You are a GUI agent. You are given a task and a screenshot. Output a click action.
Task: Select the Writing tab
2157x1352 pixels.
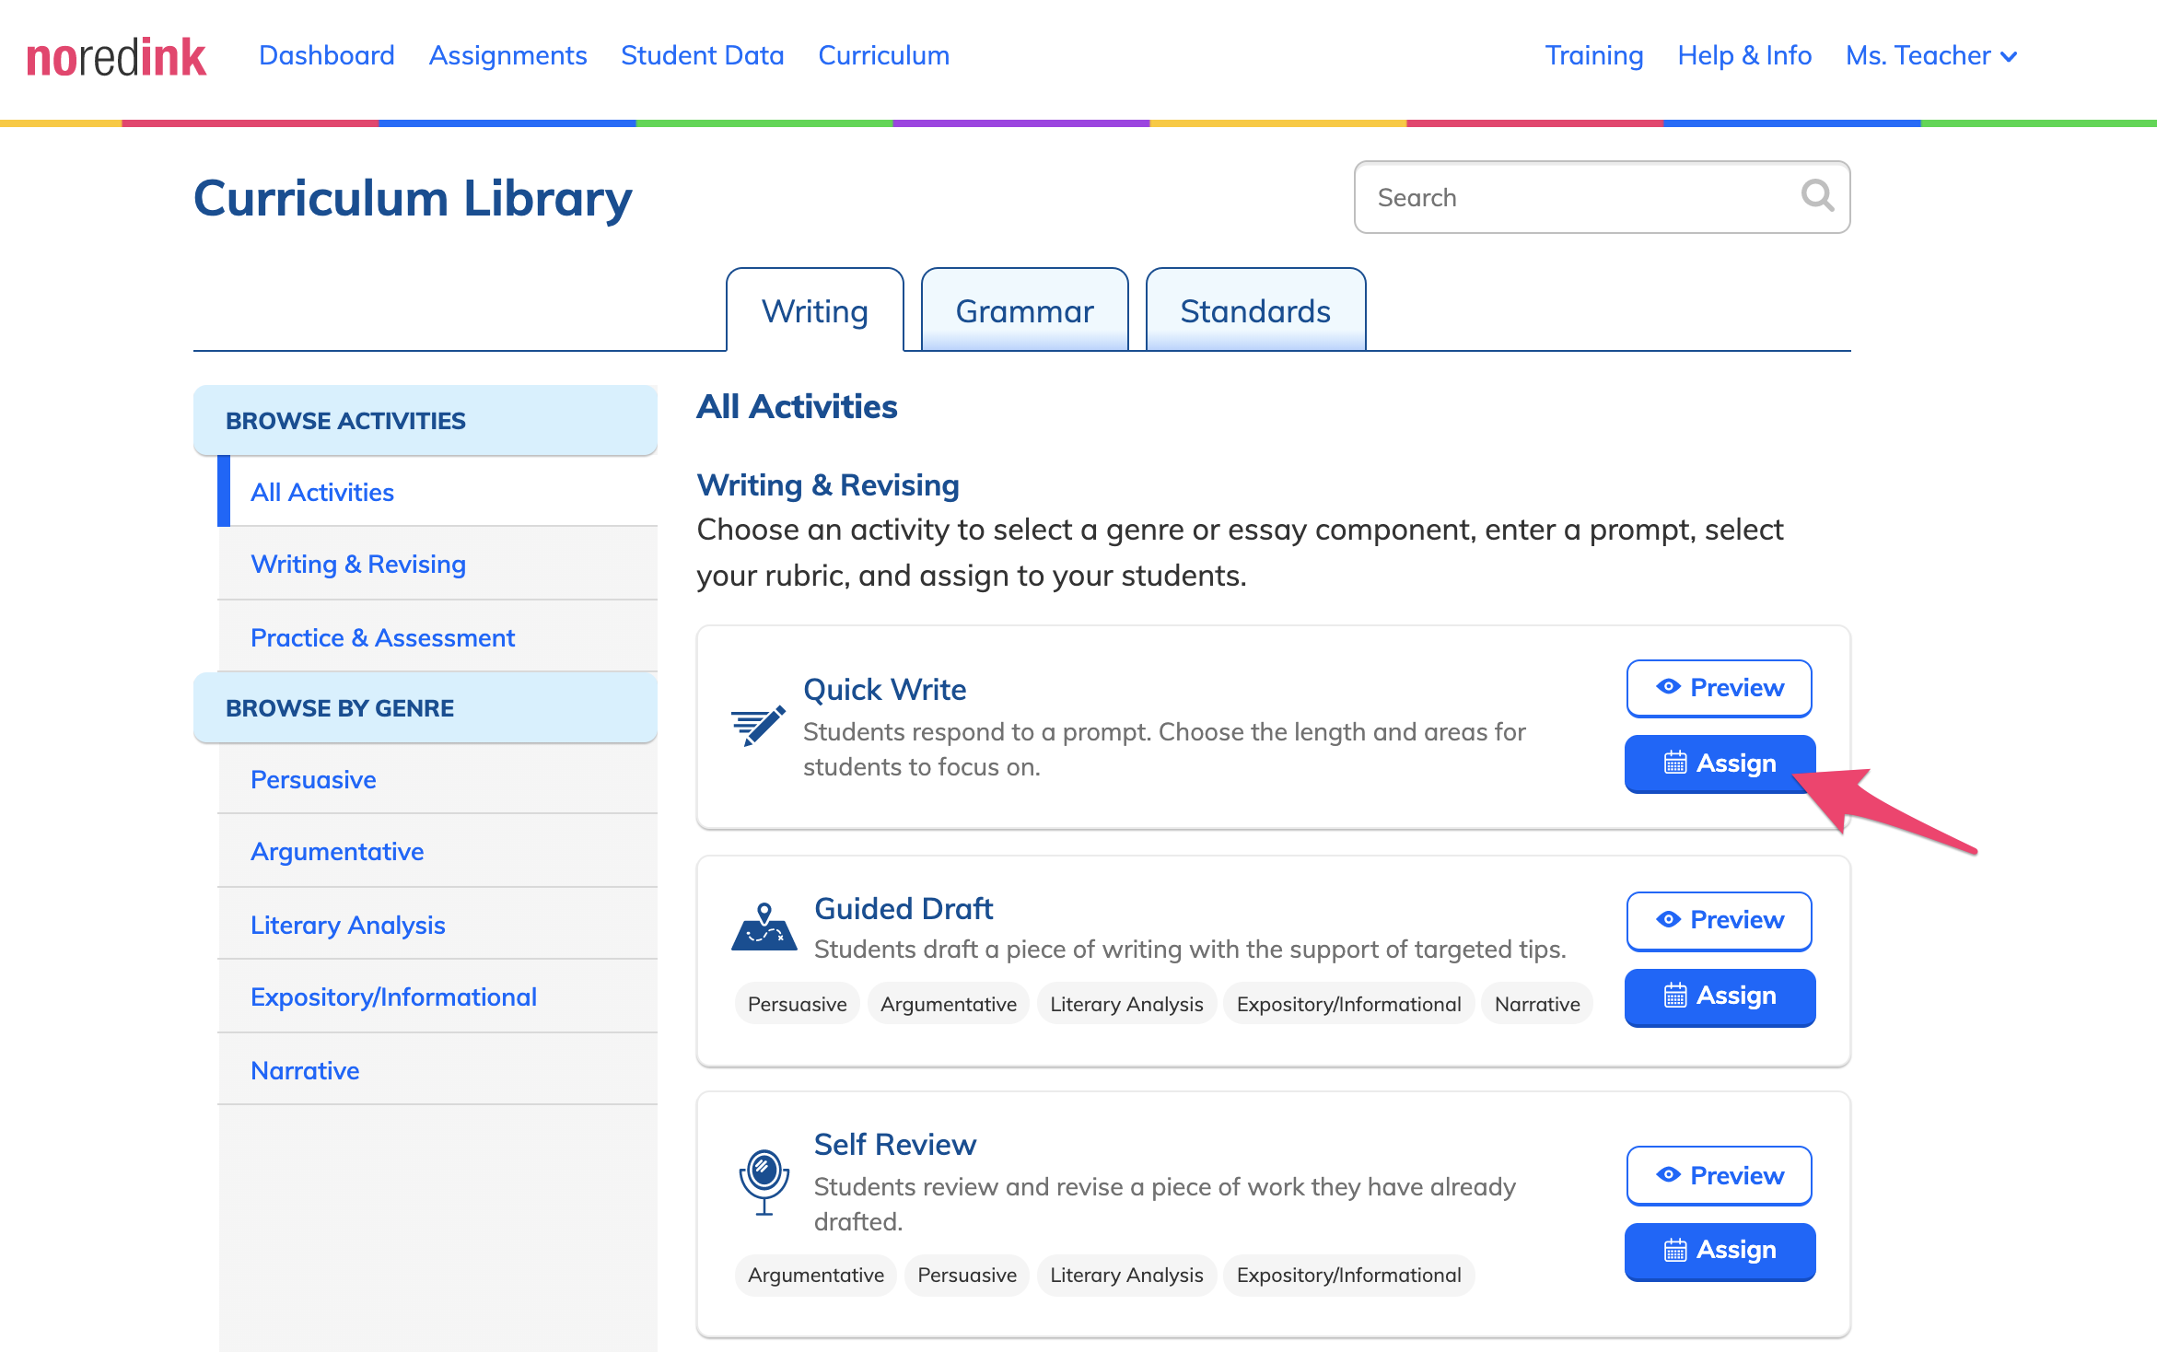[814, 310]
